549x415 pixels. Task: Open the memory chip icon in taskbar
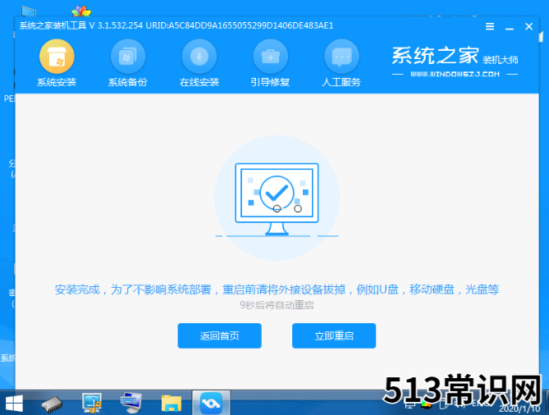point(53,404)
